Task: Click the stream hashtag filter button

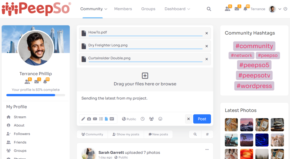Action: [207, 134]
